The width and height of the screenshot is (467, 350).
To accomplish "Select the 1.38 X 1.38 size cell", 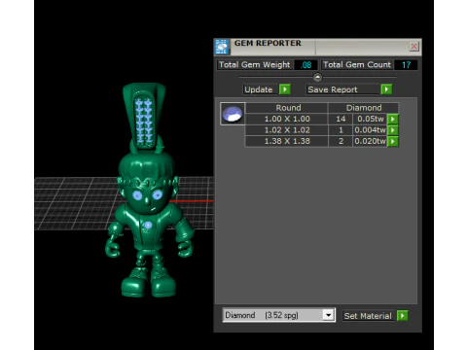I will click(x=287, y=141).
